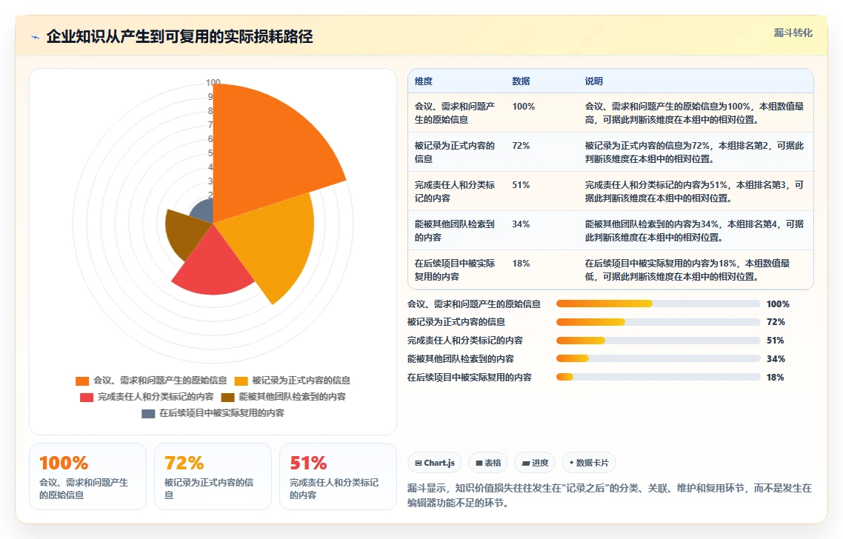Screen dimensions: 843x539
Task: Click the 18% value in the table
Action: coord(521,264)
